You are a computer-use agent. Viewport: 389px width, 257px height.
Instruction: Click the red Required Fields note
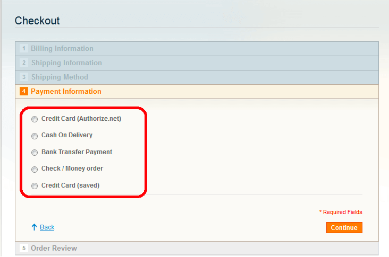[341, 212]
